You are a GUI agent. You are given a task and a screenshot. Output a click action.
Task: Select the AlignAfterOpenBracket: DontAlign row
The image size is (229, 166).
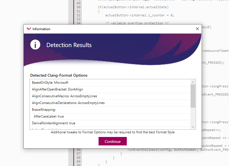(x=57, y=89)
